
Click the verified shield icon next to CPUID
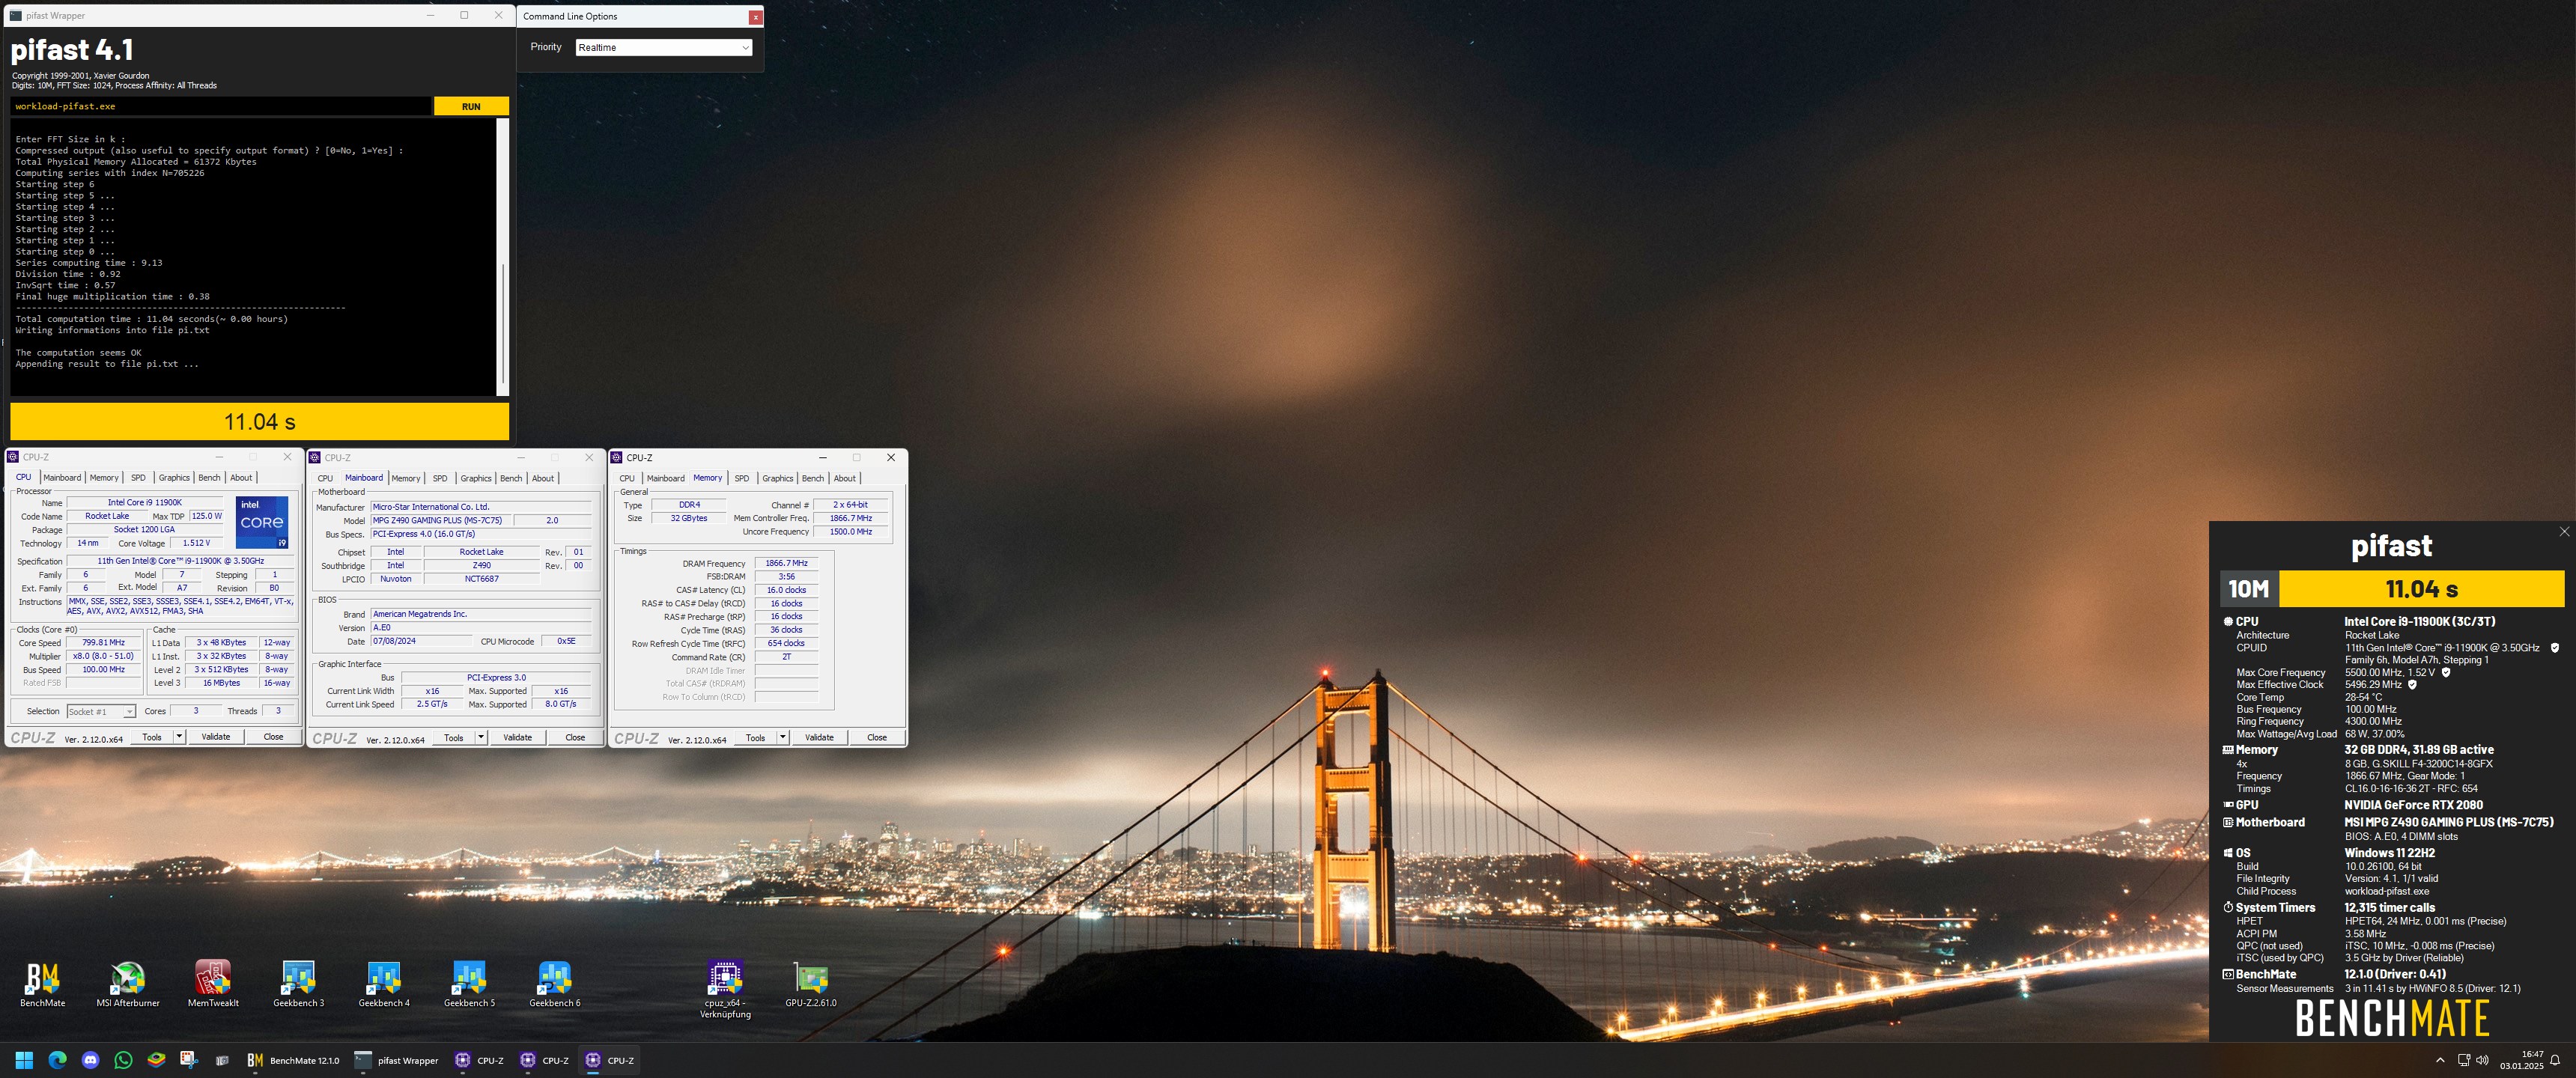coord(2555,648)
